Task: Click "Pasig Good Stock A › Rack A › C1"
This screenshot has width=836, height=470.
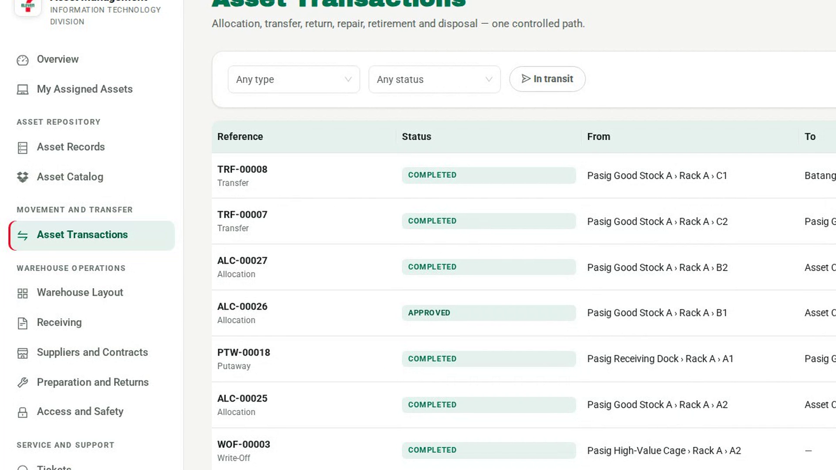Action: tap(657, 176)
